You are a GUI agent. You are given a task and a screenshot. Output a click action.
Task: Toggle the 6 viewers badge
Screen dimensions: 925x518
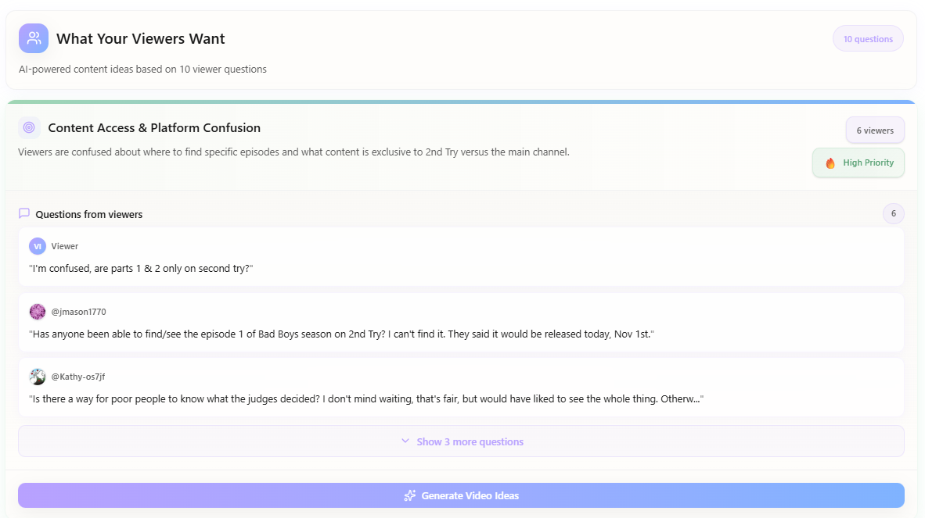[x=875, y=130]
